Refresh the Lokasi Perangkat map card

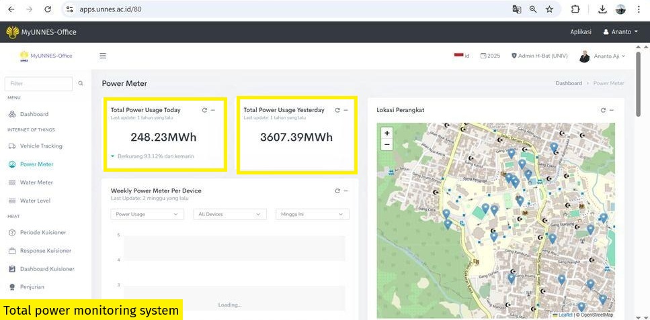pos(603,110)
